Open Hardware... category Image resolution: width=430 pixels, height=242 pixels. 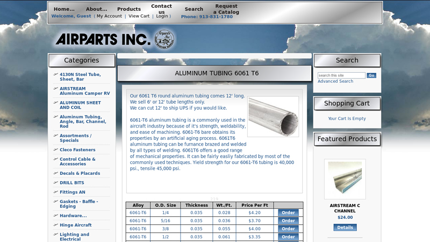(73, 216)
